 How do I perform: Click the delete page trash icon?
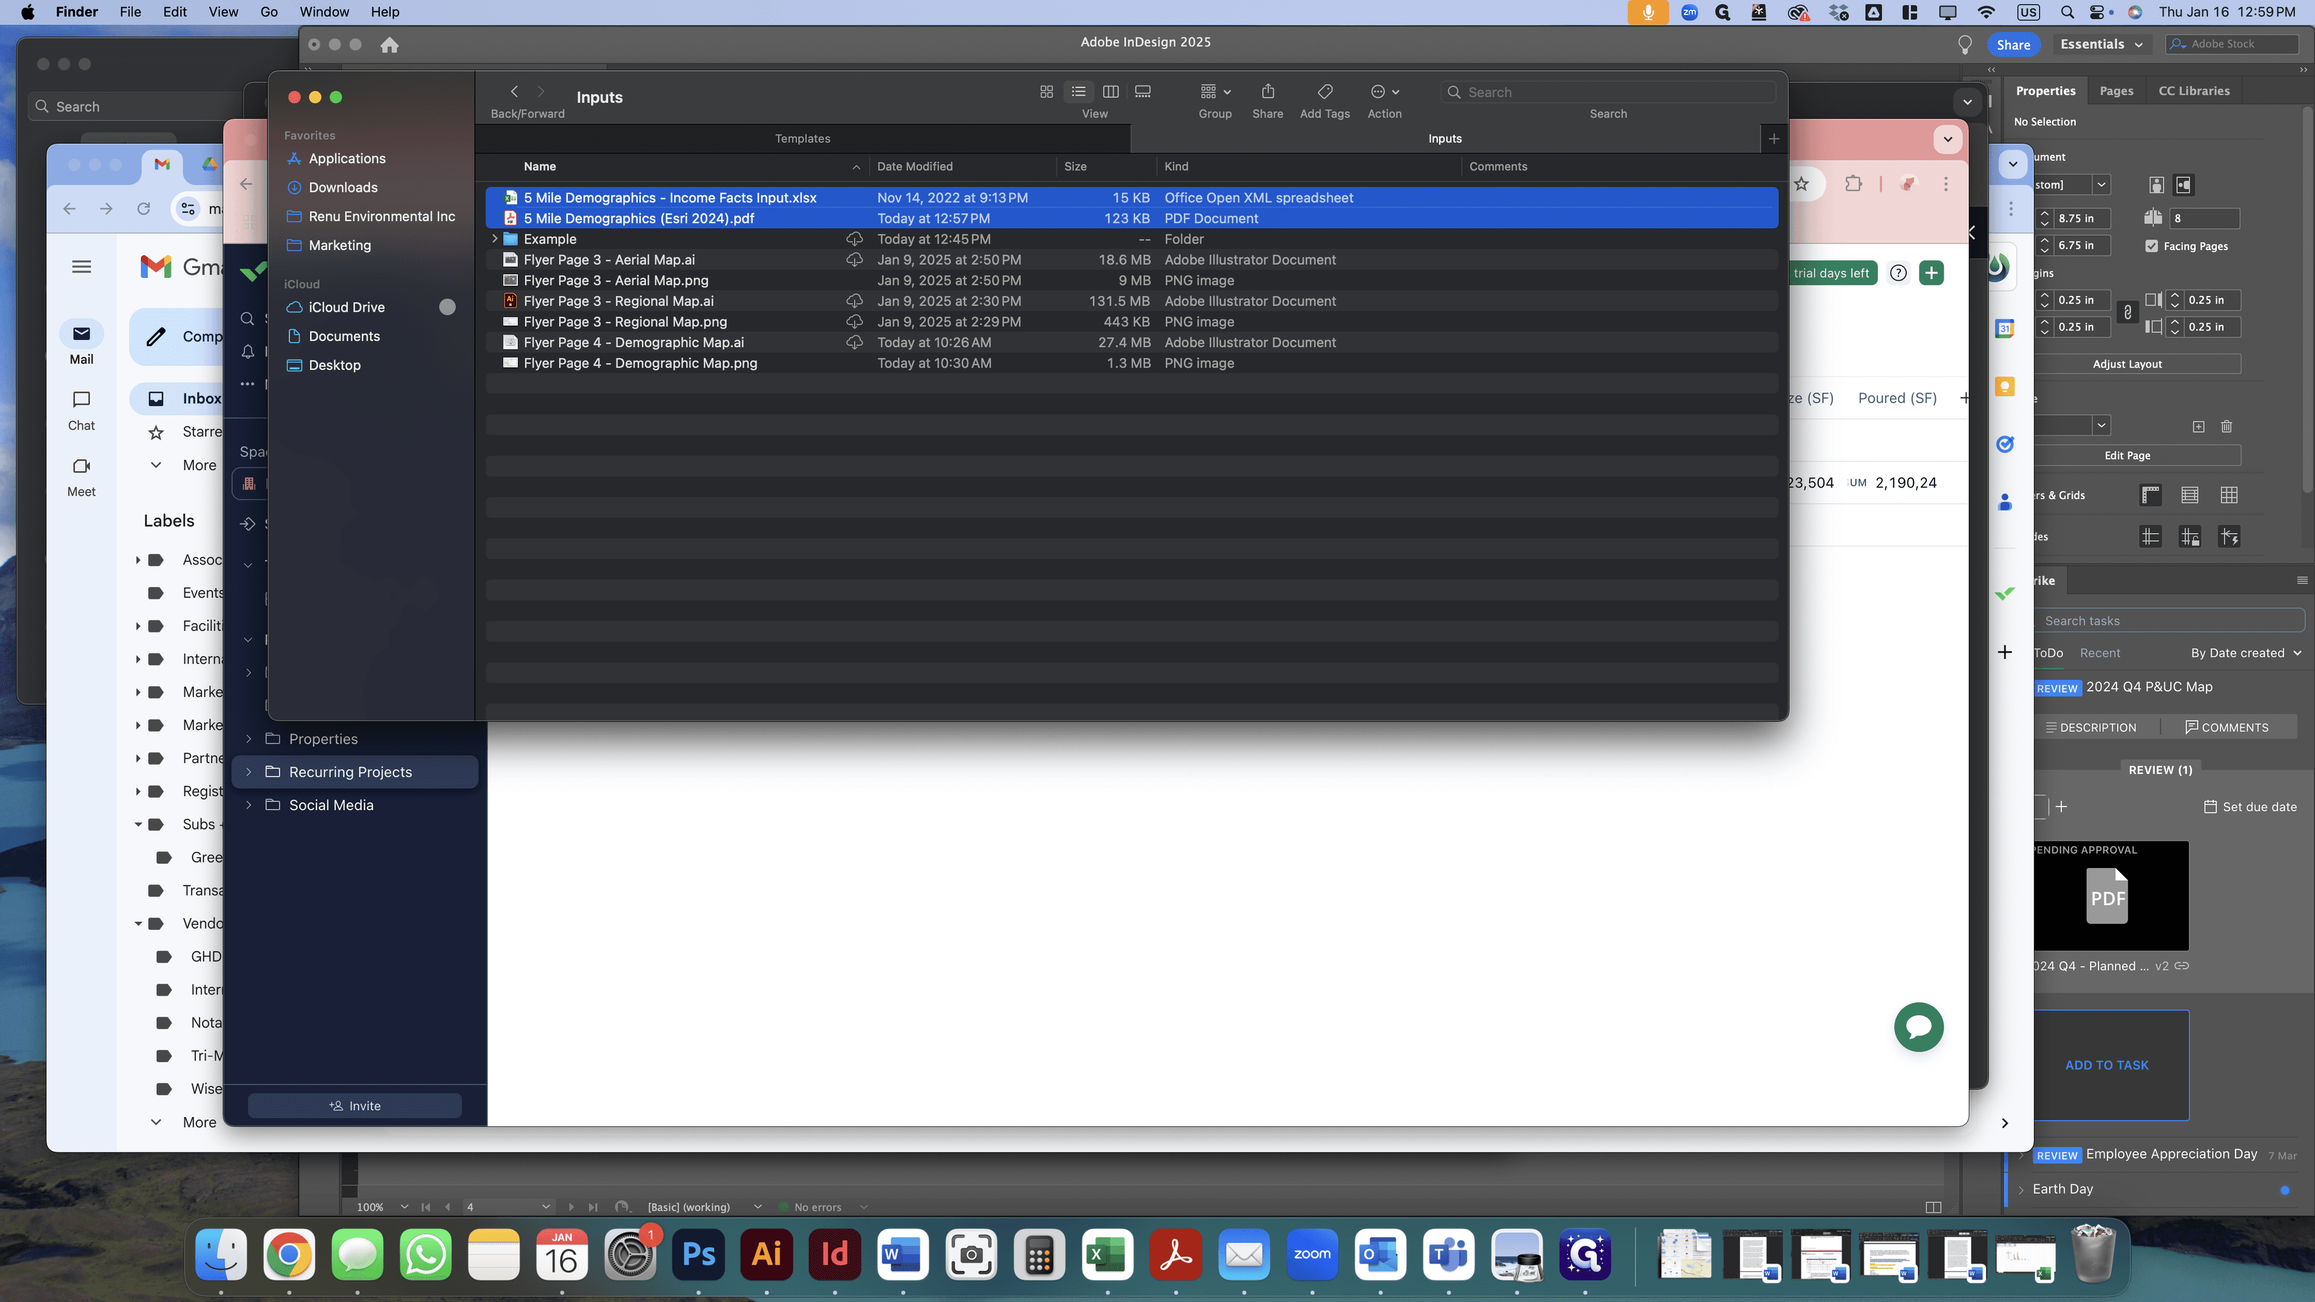pyautogui.click(x=2226, y=427)
